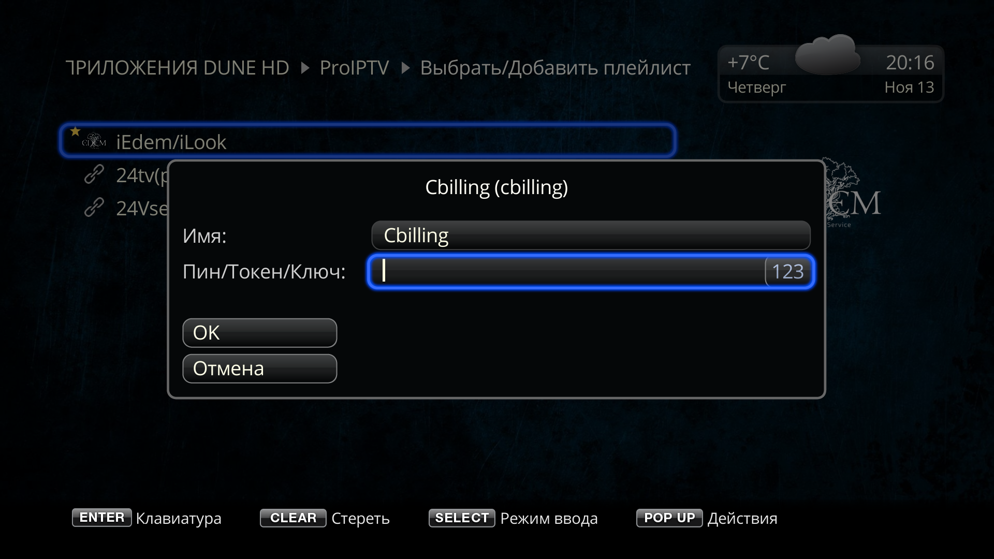
Task: Open the weather and clock widget
Action: 830,73
